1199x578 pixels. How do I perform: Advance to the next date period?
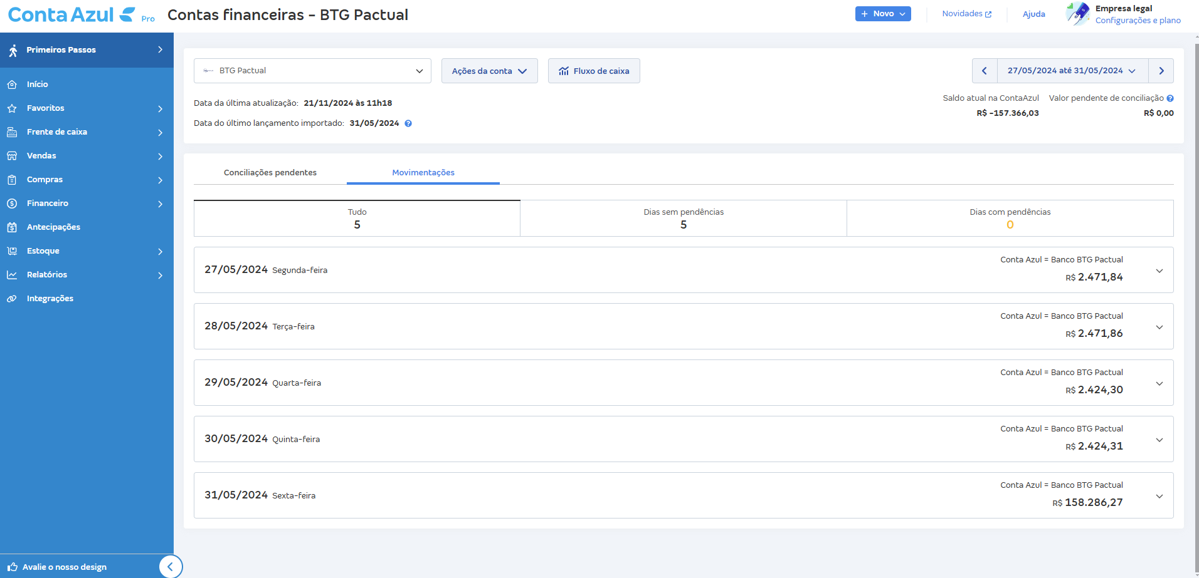1161,71
